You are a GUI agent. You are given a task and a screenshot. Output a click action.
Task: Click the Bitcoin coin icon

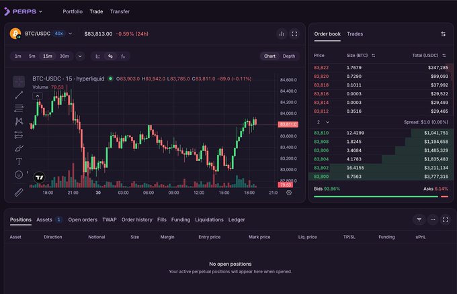pos(15,34)
